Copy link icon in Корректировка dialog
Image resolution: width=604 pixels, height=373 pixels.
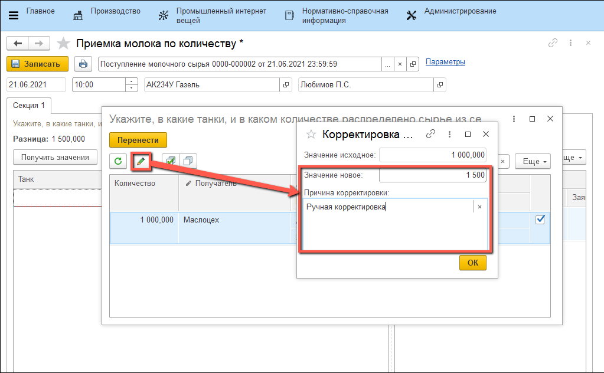[432, 134]
